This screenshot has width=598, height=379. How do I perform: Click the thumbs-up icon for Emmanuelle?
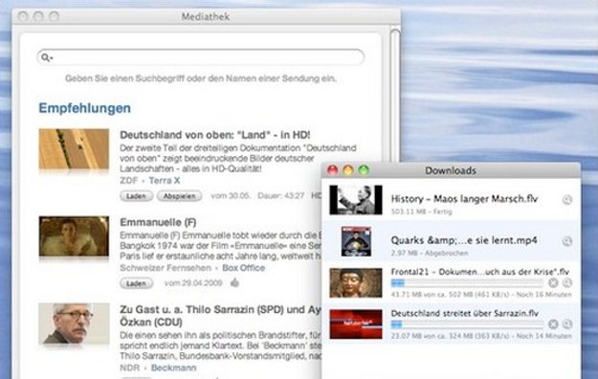234,283
